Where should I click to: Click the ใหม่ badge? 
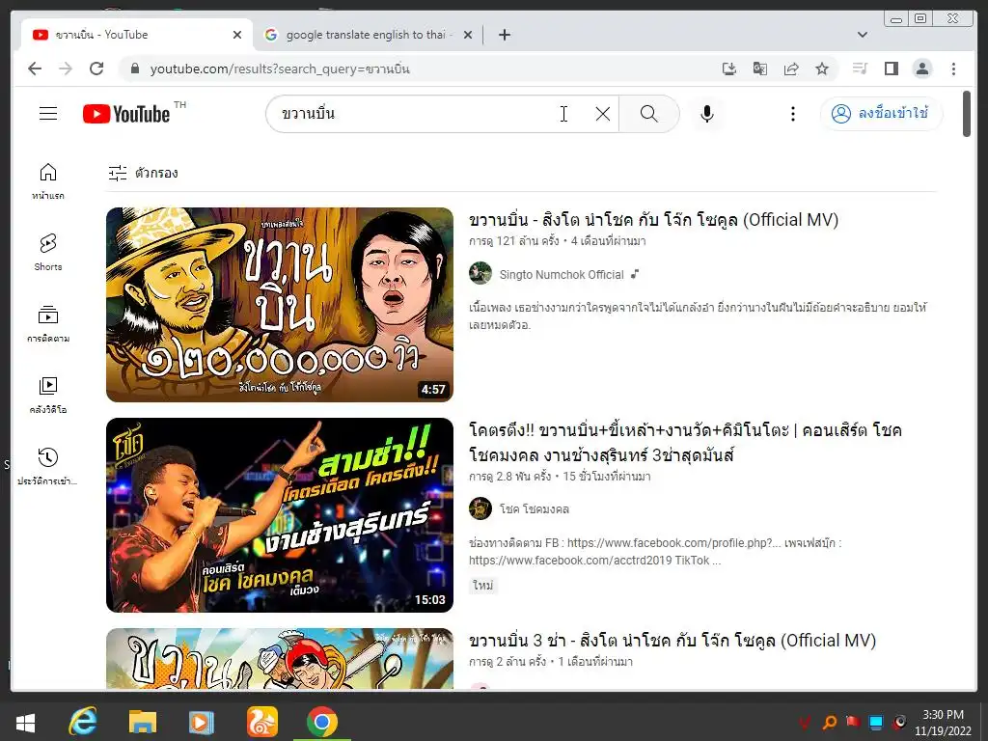(483, 586)
